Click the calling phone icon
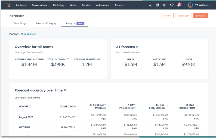216x138 pixels. (x=172, y=5)
